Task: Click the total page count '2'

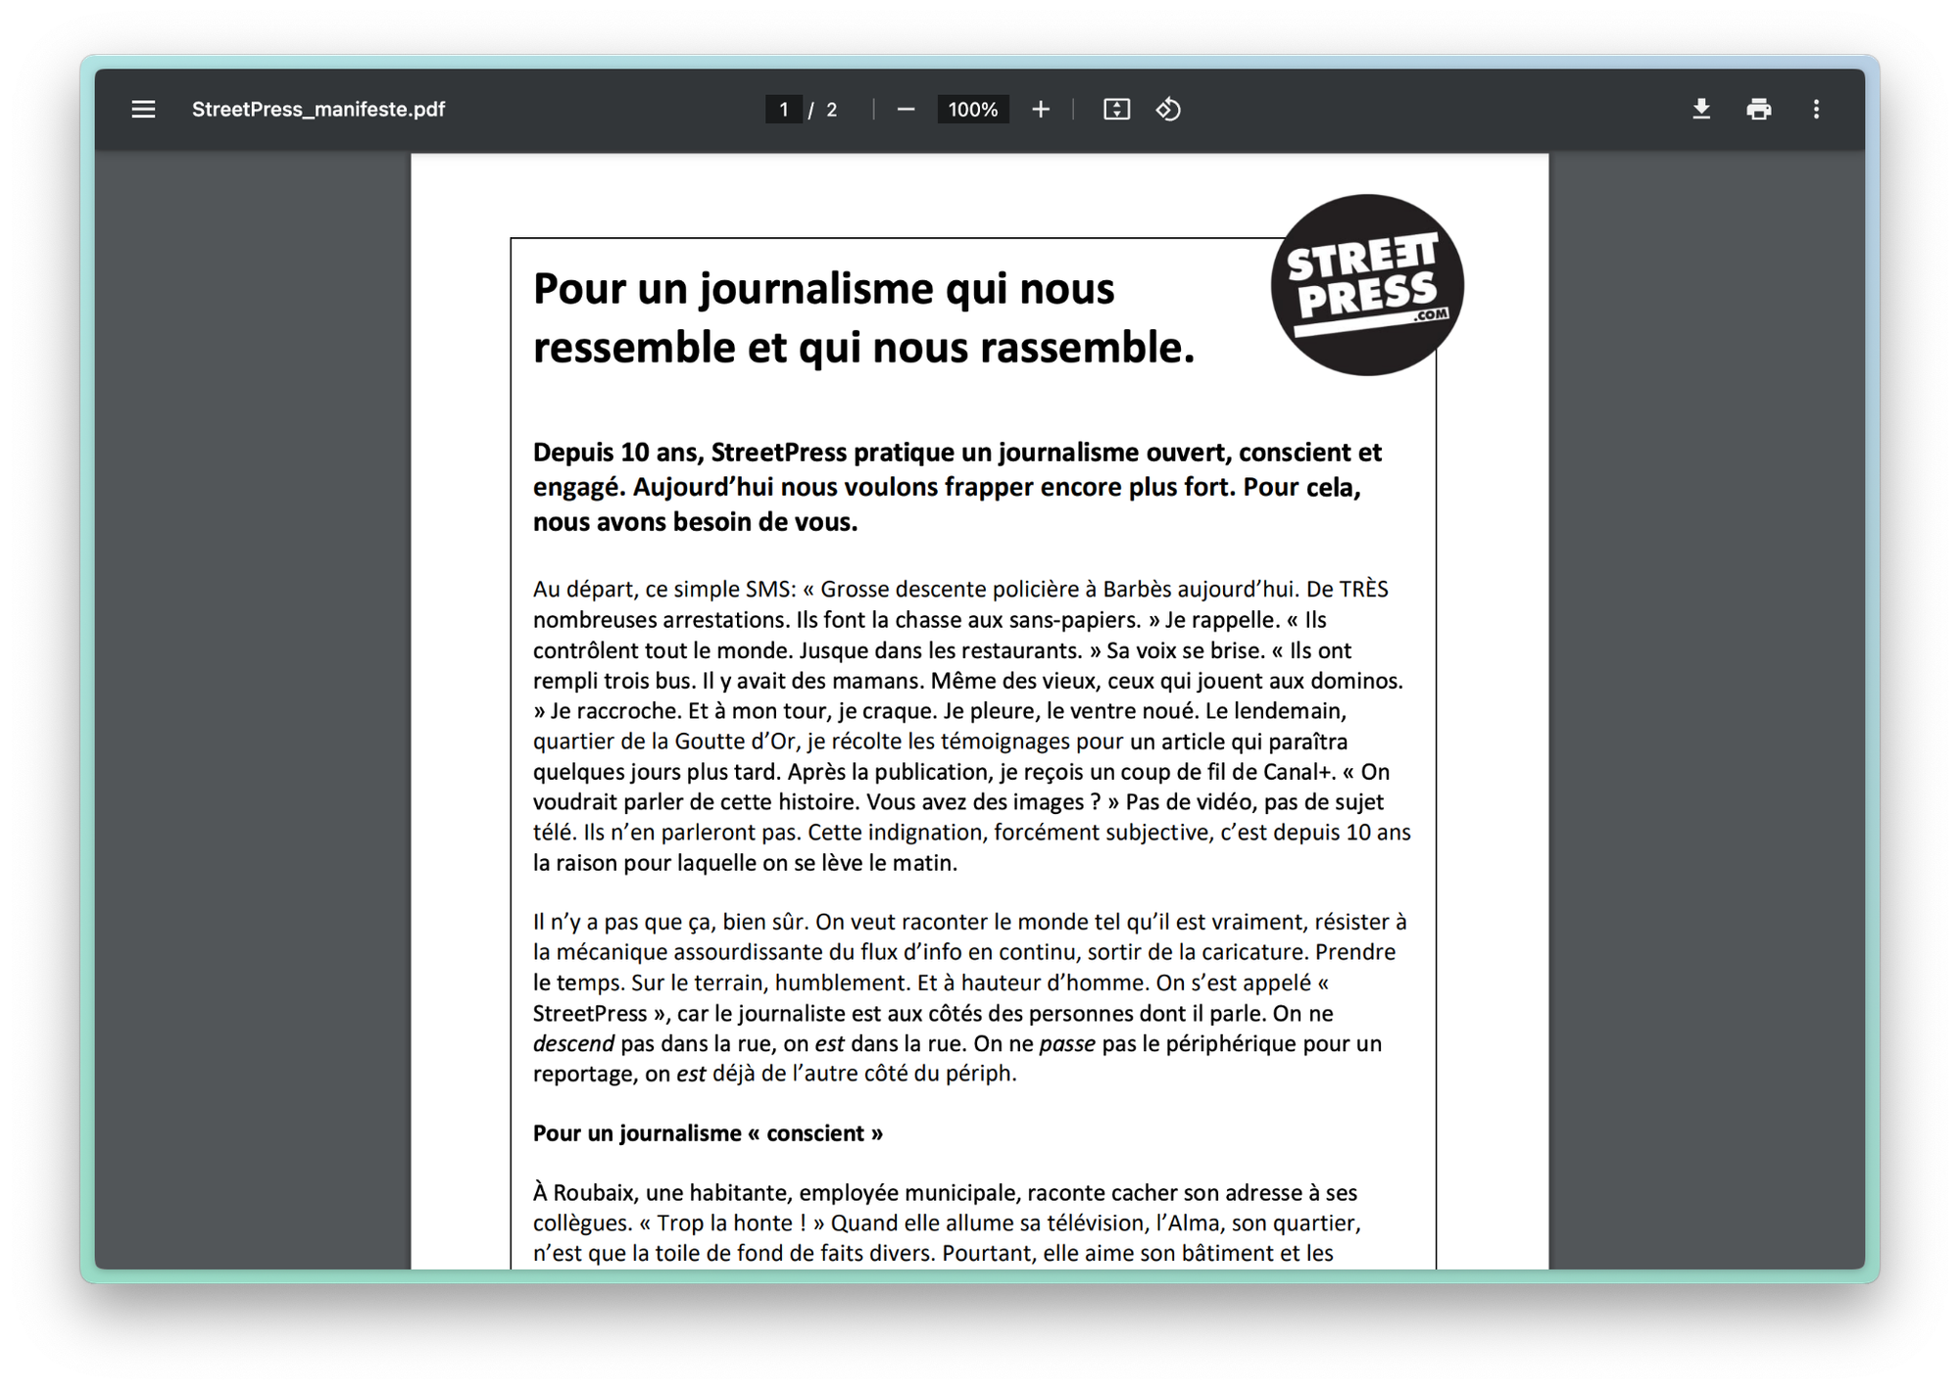Action: (831, 110)
